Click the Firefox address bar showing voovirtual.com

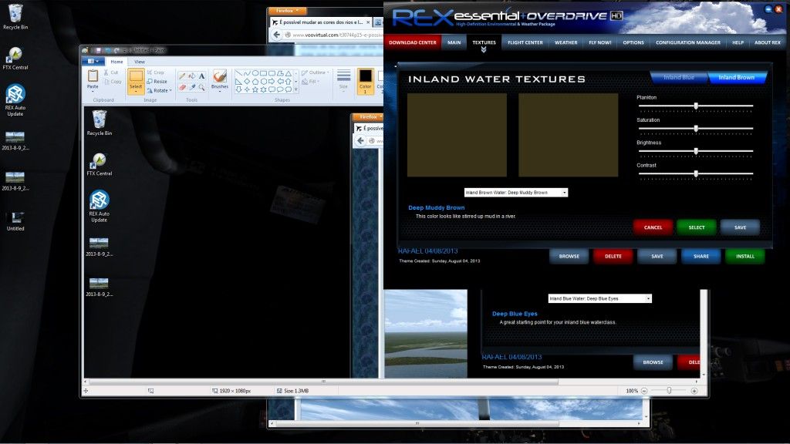[x=333, y=35]
